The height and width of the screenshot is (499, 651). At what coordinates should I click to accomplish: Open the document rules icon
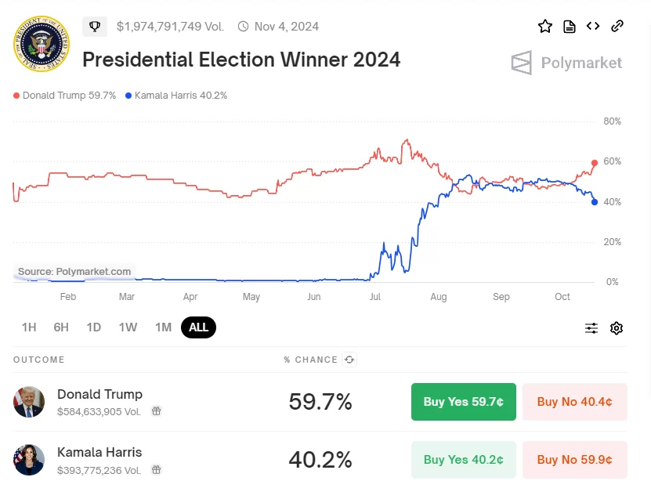point(570,27)
